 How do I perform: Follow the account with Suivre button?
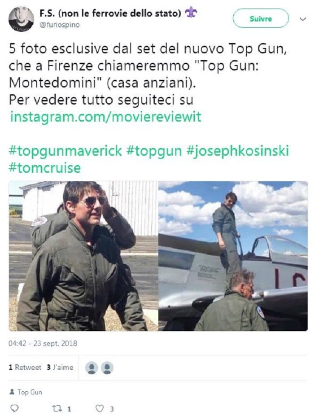click(x=261, y=18)
